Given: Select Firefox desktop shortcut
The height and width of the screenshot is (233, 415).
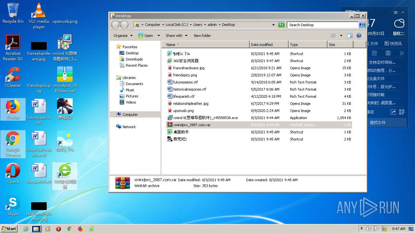Looking at the screenshot, I should click(13, 109).
